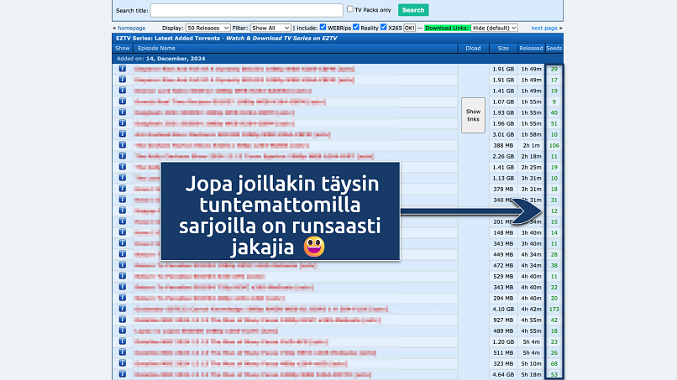The image size is (677, 380).
Task: Select the info icon for the 927 MB torrent
Action: 122,320
